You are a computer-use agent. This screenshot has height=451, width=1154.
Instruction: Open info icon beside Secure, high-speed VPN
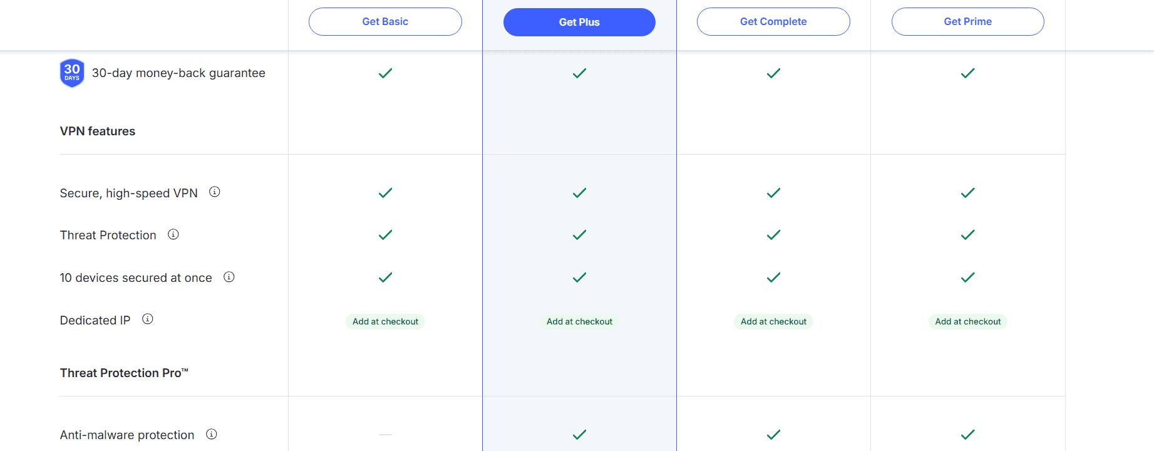click(215, 192)
